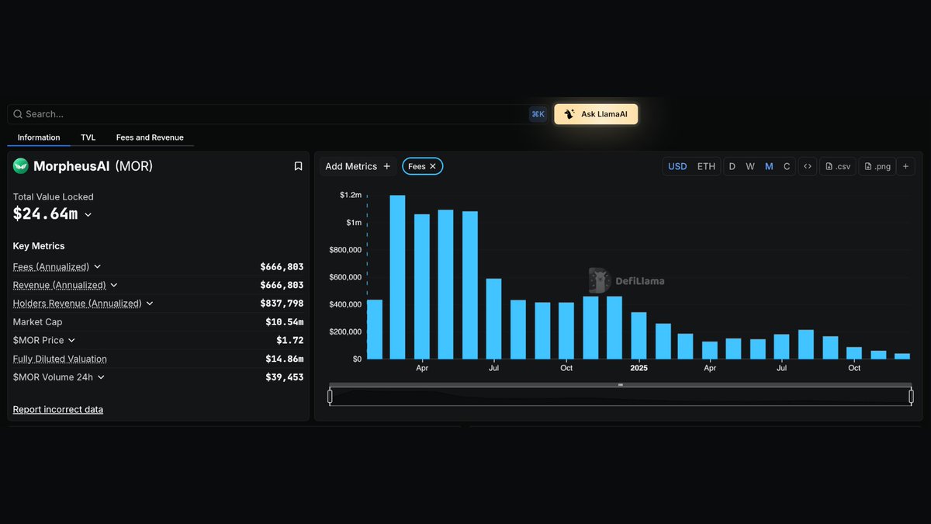
Task: Expand the Total Value Locked dropdown
Action: [x=88, y=214]
